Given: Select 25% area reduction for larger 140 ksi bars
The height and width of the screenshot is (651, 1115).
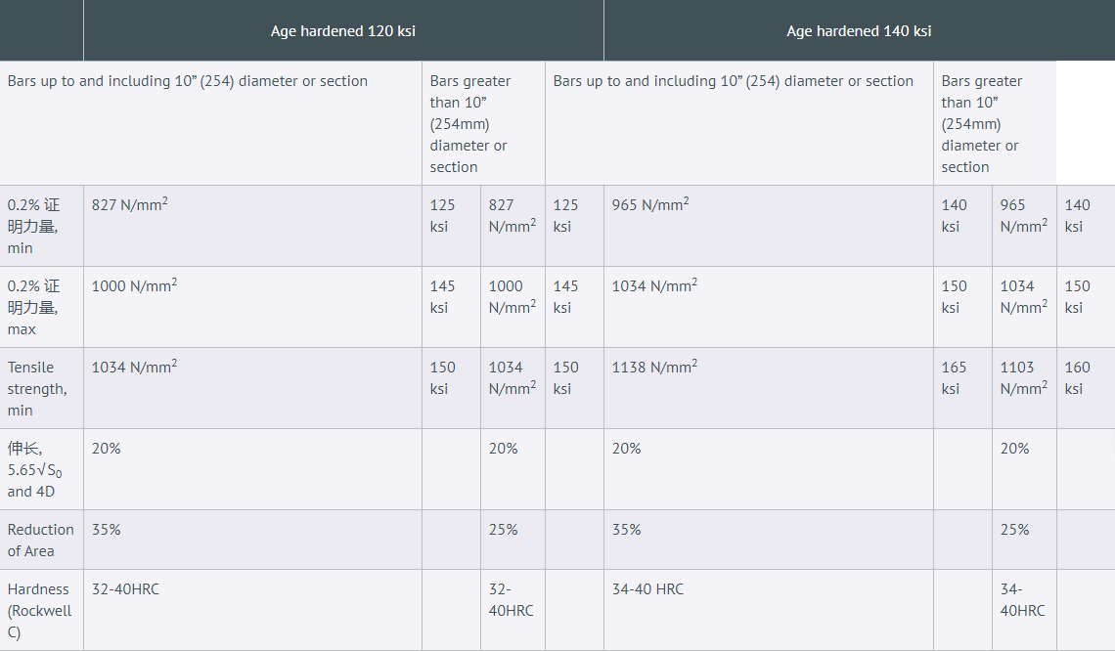Looking at the screenshot, I should [x=1014, y=530].
